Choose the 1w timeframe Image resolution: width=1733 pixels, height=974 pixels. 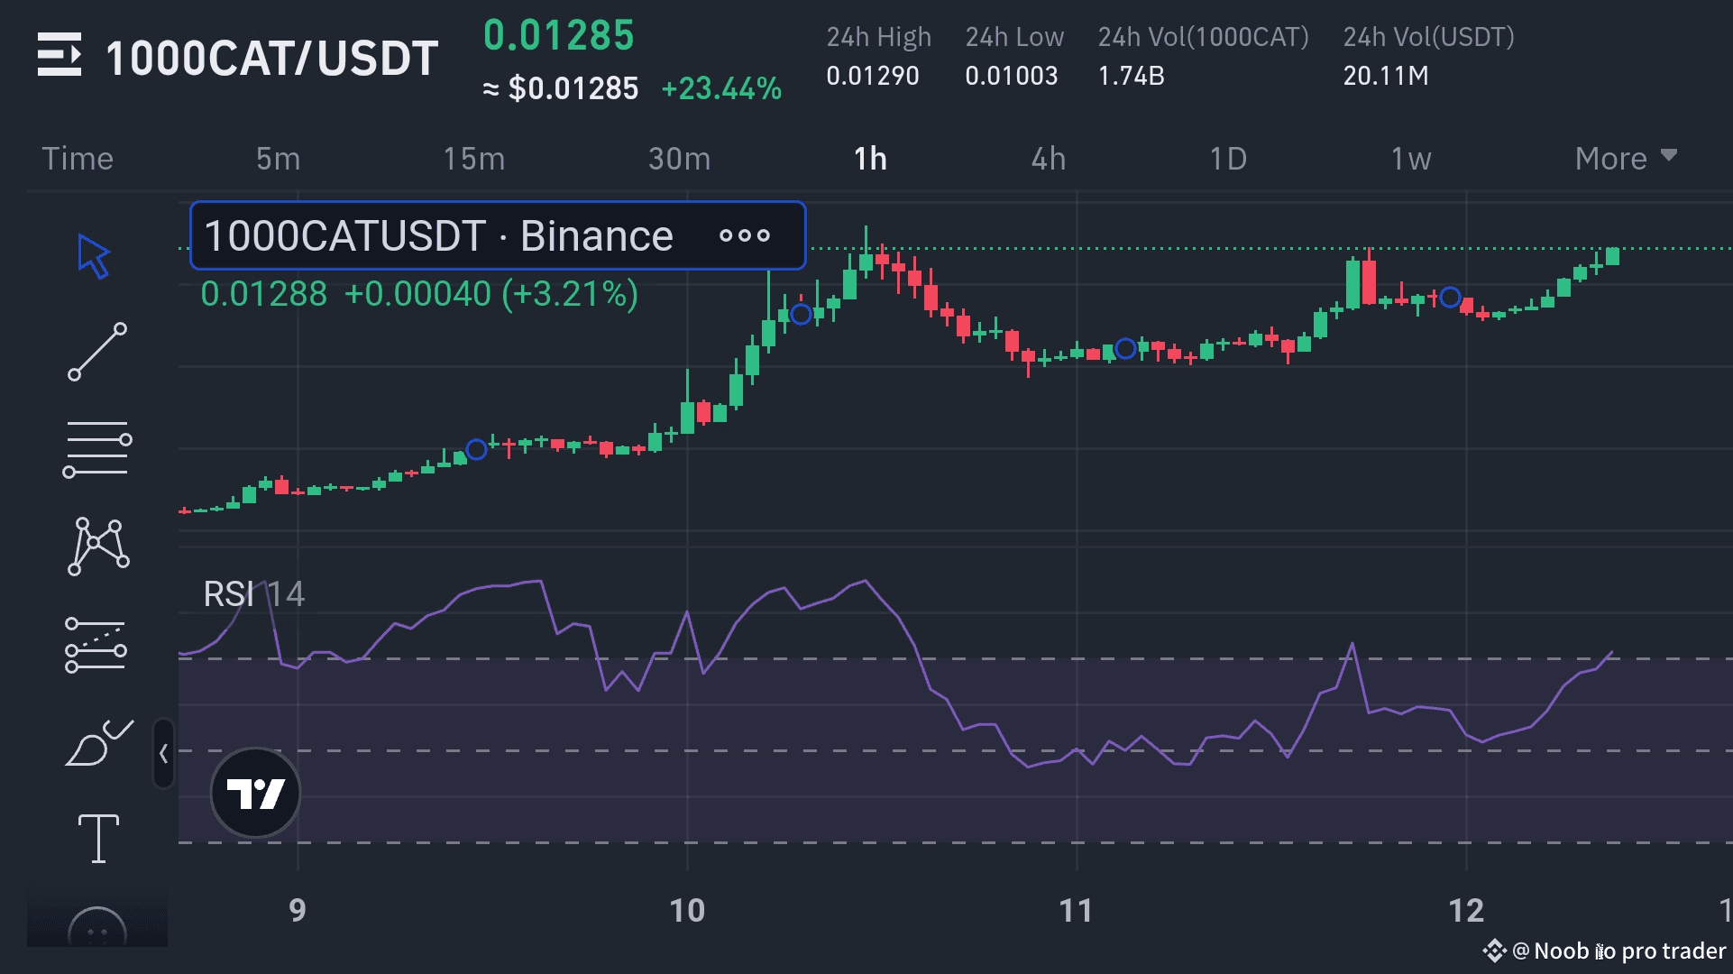click(1410, 159)
